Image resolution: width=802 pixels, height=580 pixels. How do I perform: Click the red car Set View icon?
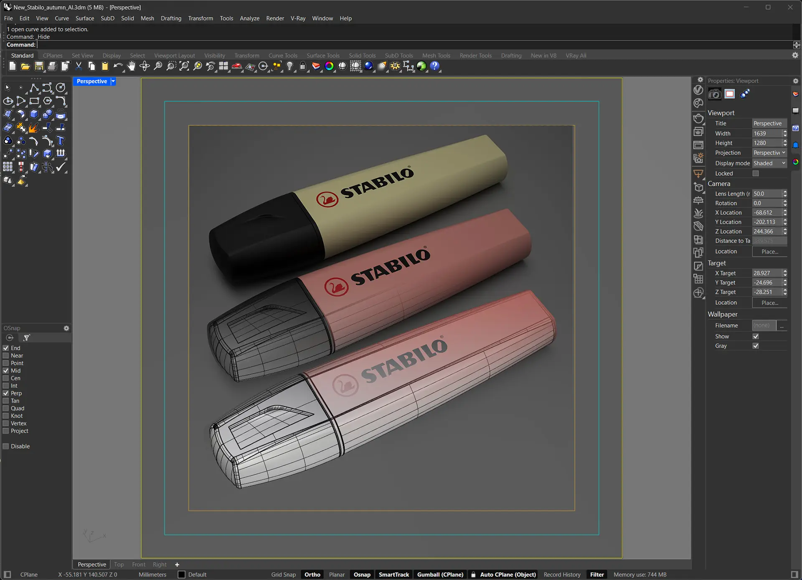237,66
